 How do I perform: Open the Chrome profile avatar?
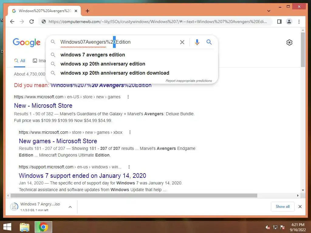pos(289,22)
